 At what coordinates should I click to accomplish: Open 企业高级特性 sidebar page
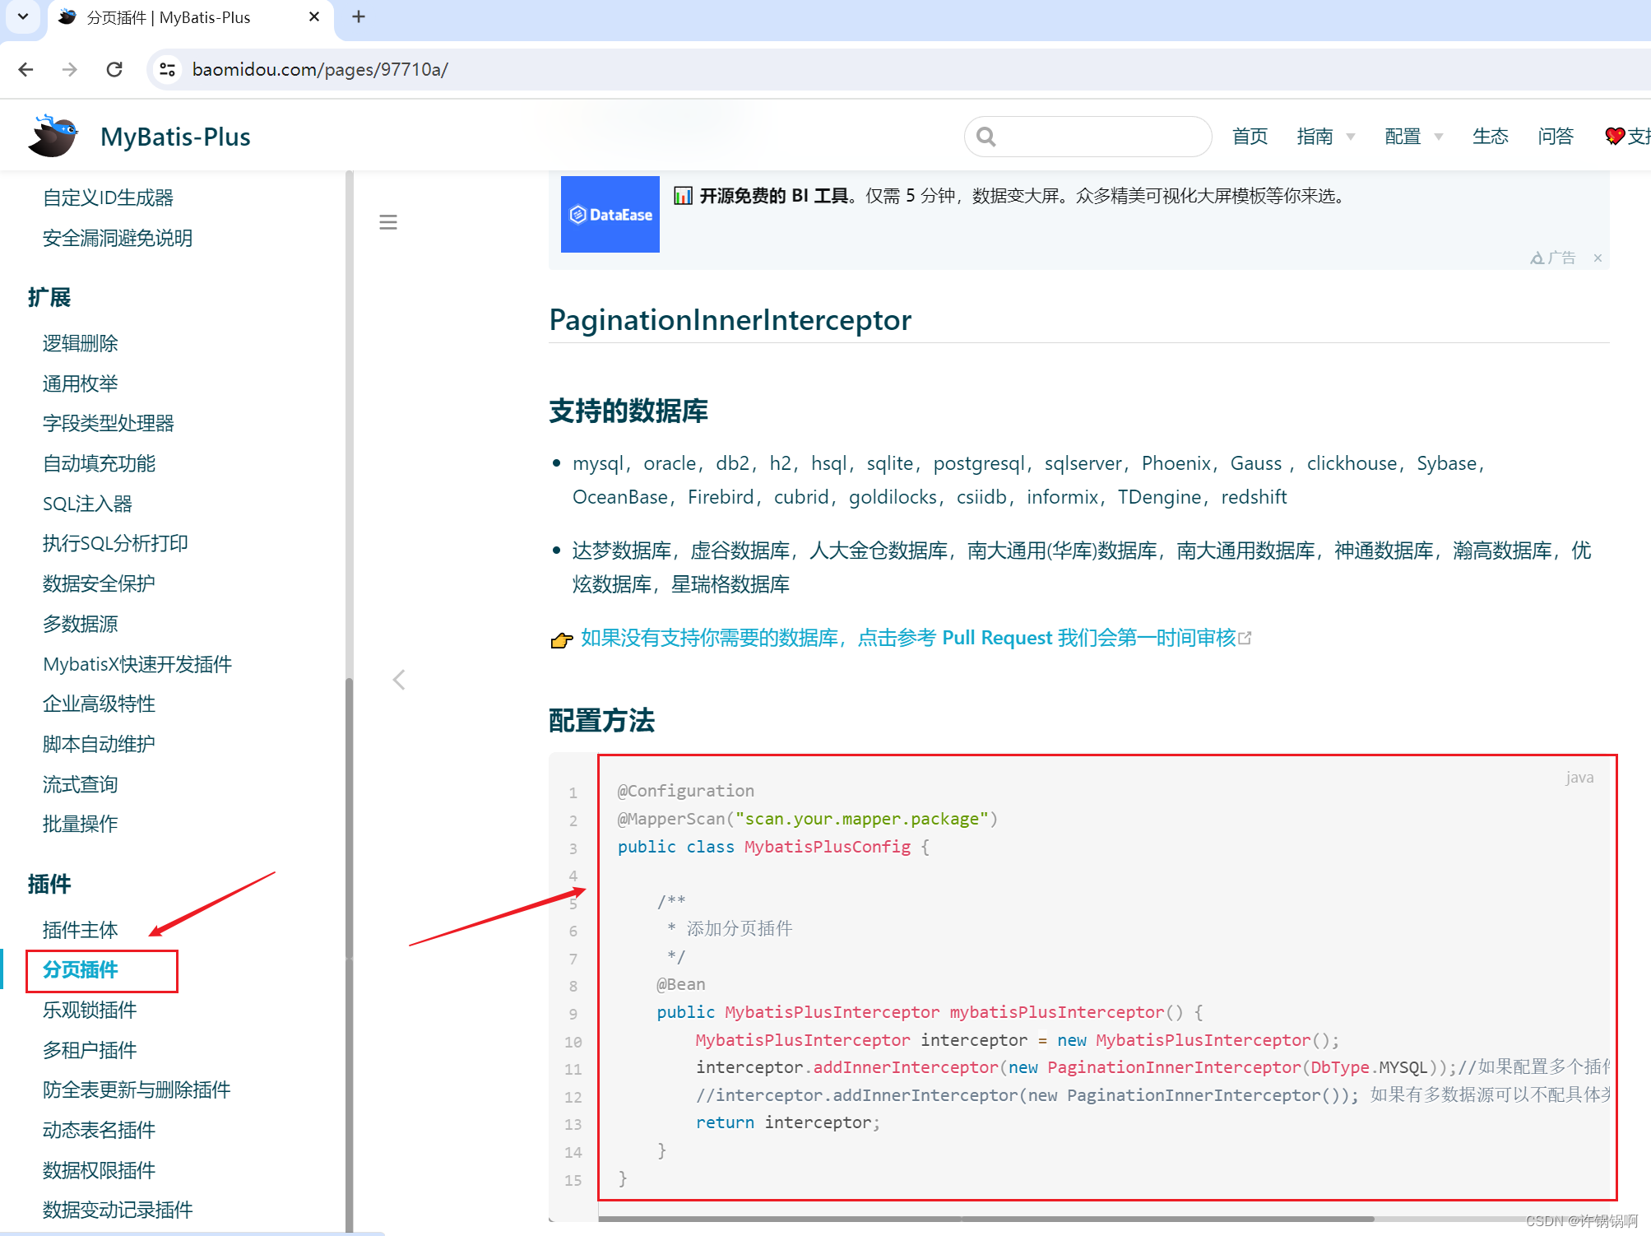point(99,704)
